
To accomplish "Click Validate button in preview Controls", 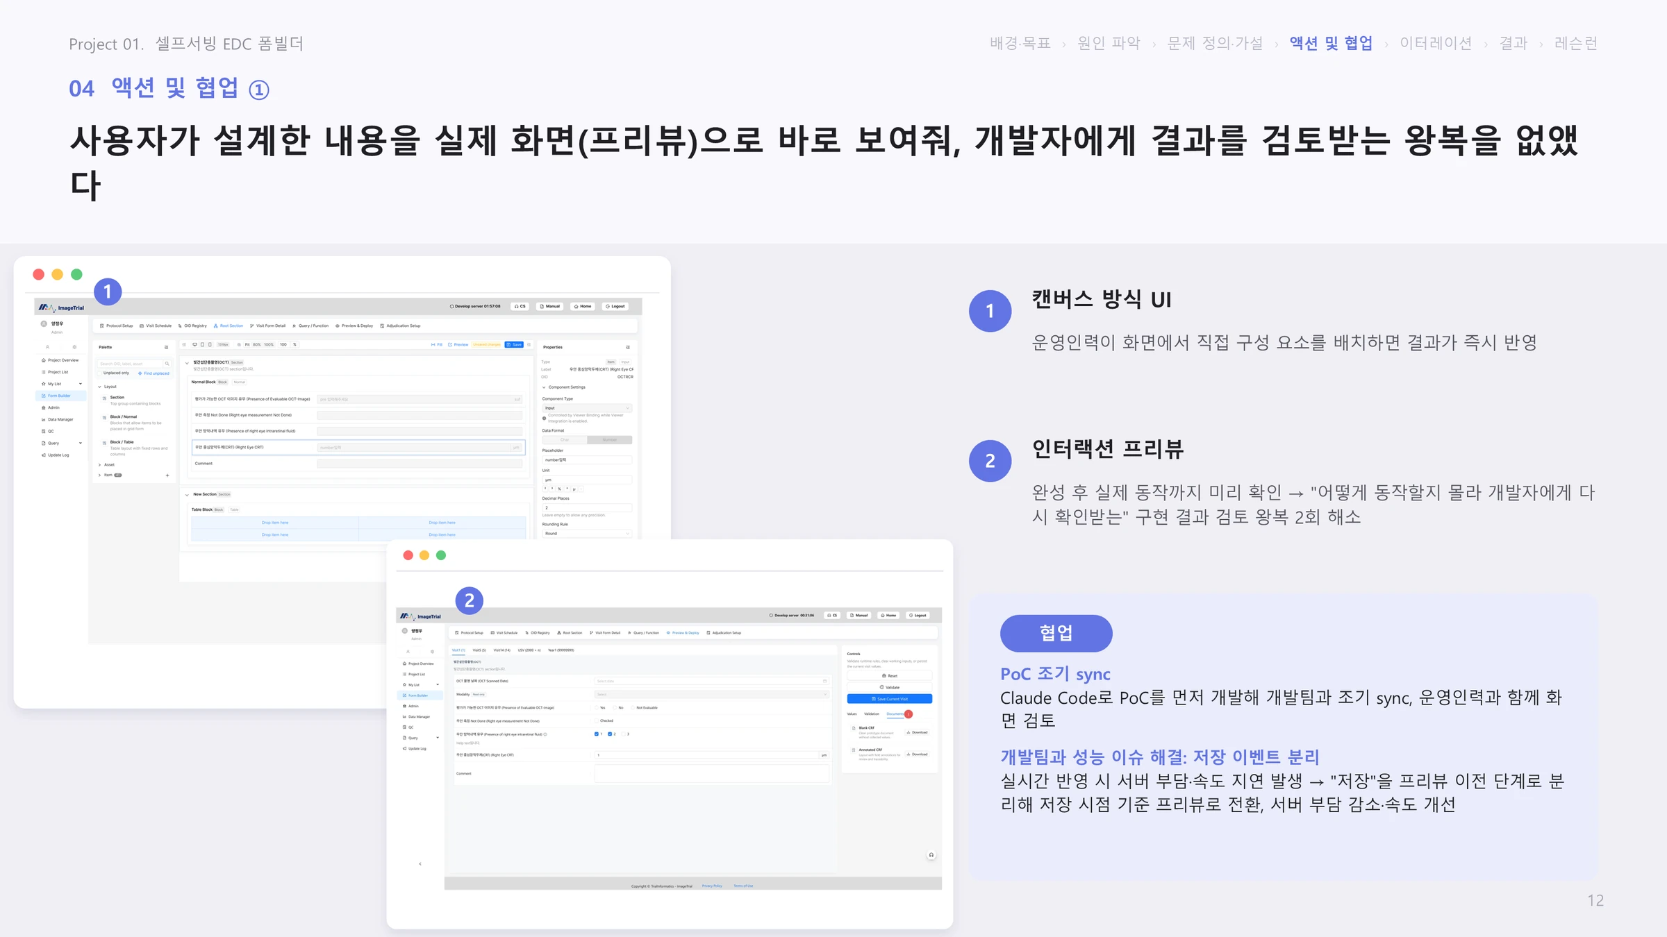I will click(890, 687).
